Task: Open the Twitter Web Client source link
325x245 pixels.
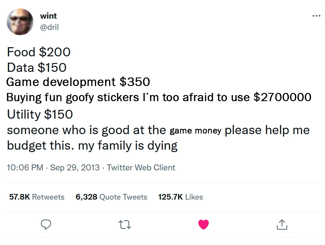Action: pos(141,168)
